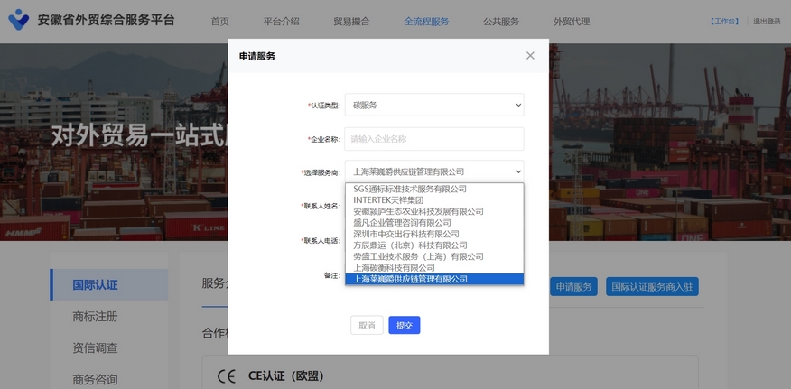The image size is (791, 389).
Task: Go to 首页 in navigation
Action: tap(220, 22)
